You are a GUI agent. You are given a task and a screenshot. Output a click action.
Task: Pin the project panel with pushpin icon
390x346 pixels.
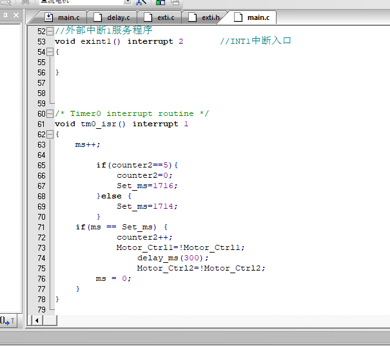pos(5,15)
